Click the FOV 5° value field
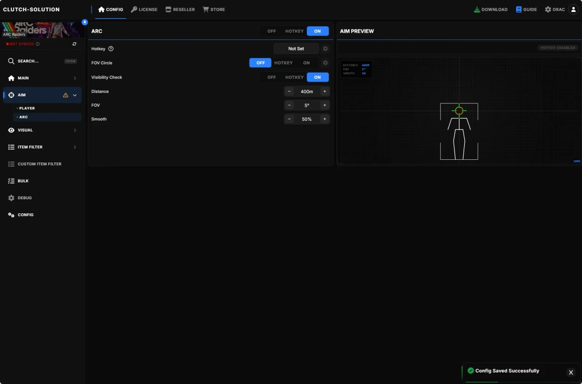This screenshot has height=384, width=582. point(307,105)
